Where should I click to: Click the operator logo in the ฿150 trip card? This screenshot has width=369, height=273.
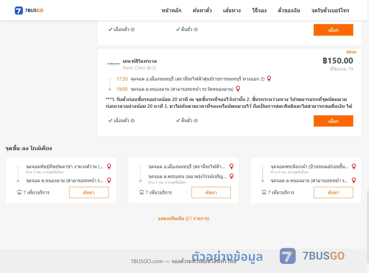point(113,64)
